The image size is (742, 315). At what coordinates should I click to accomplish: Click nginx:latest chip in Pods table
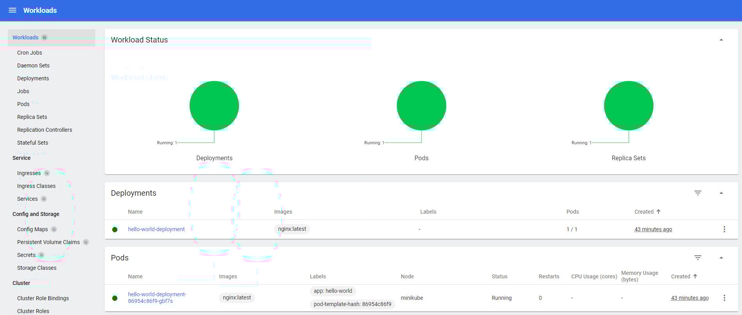[237, 297]
